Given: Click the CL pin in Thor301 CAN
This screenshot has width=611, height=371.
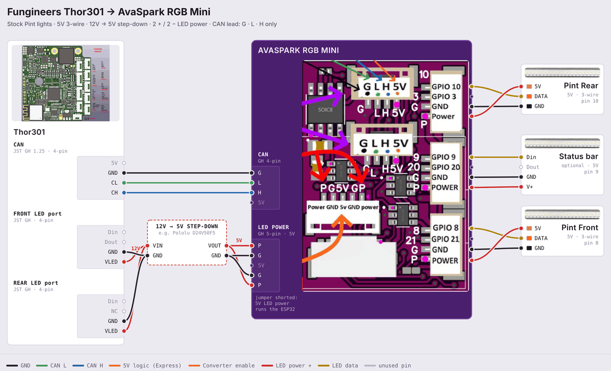Looking at the screenshot, I should pyautogui.click(x=115, y=183).
